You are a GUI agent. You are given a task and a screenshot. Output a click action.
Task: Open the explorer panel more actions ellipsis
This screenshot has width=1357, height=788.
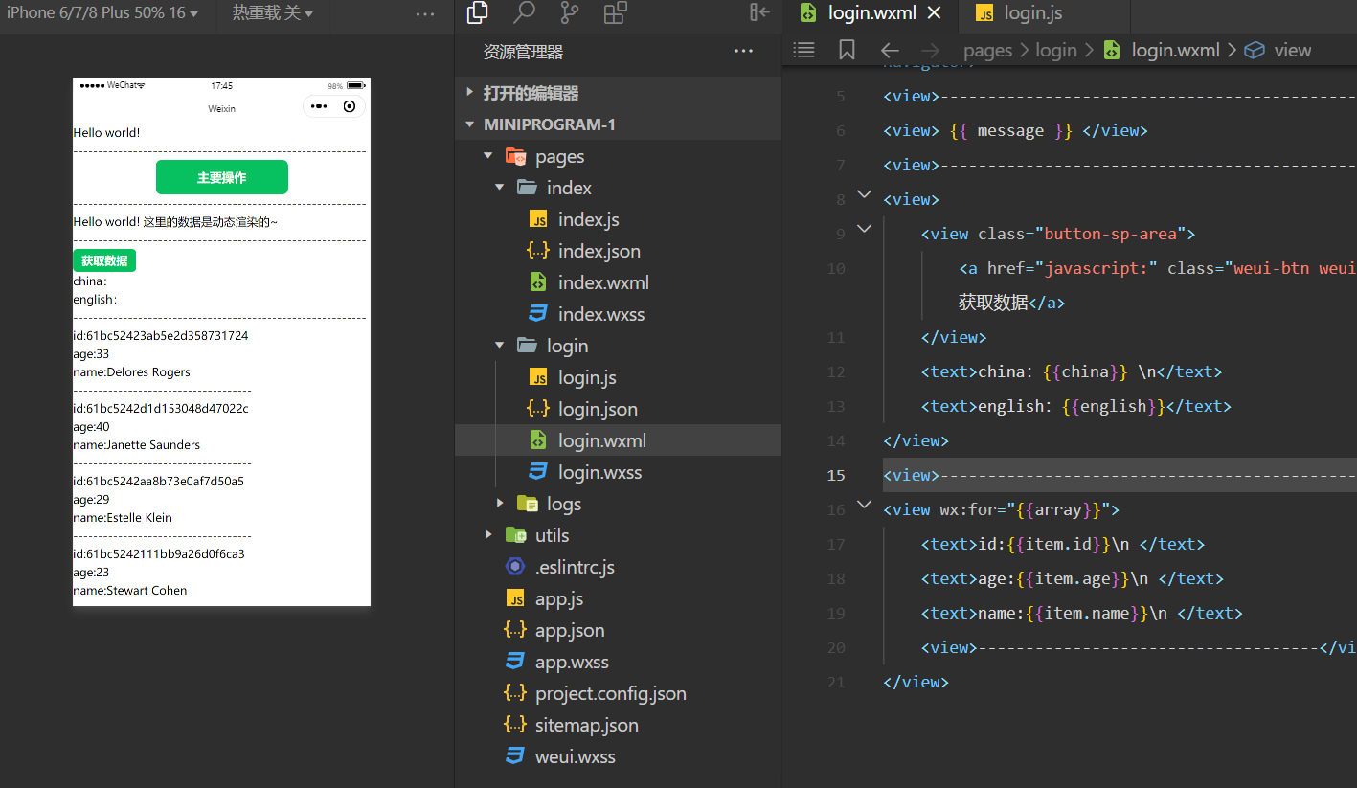click(743, 52)
